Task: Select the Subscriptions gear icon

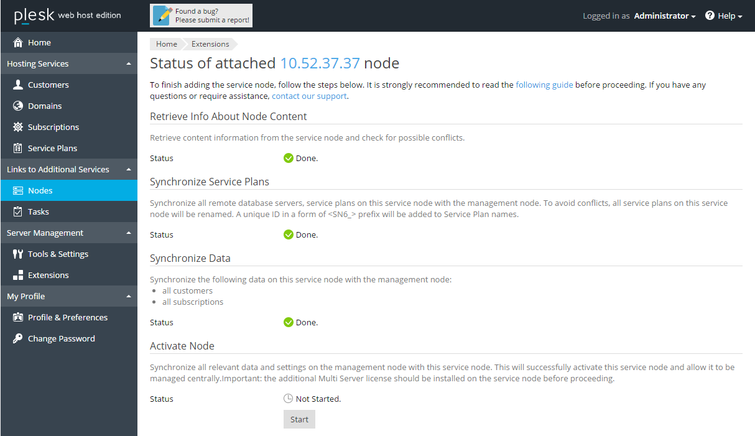Action: coord(18,128)
